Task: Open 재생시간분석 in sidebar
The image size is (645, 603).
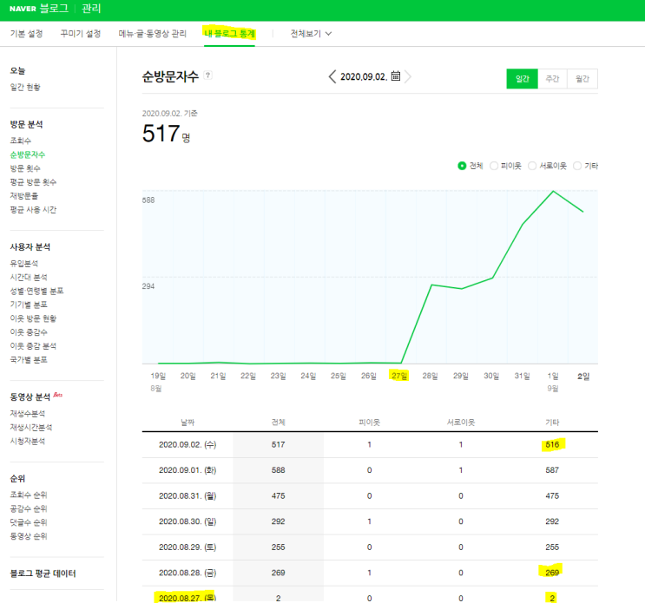Action: tap(31, 428)
